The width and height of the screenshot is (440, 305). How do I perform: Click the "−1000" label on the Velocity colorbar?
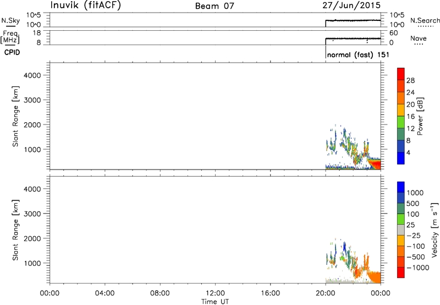tap(418, 268)
